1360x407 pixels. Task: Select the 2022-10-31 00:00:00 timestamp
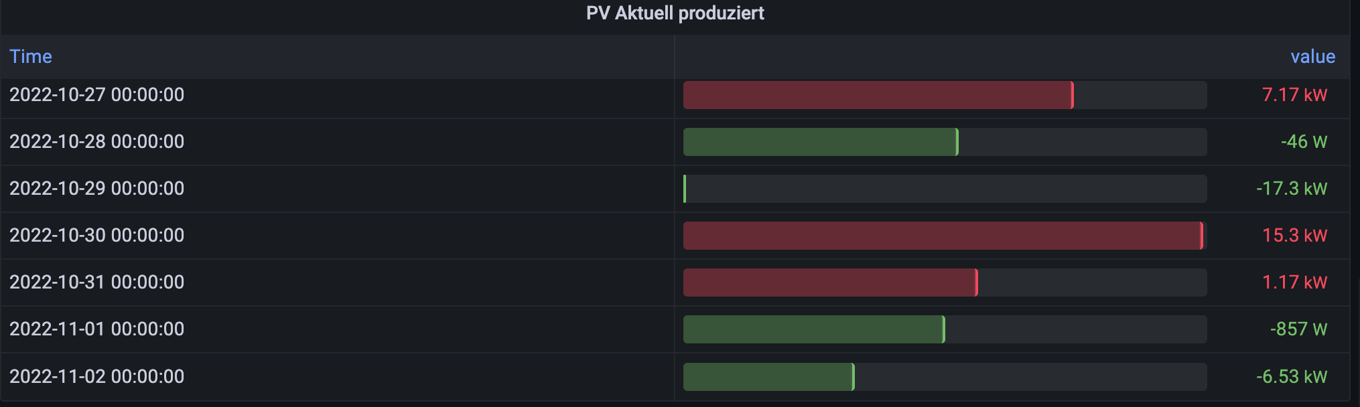[96, 282]
